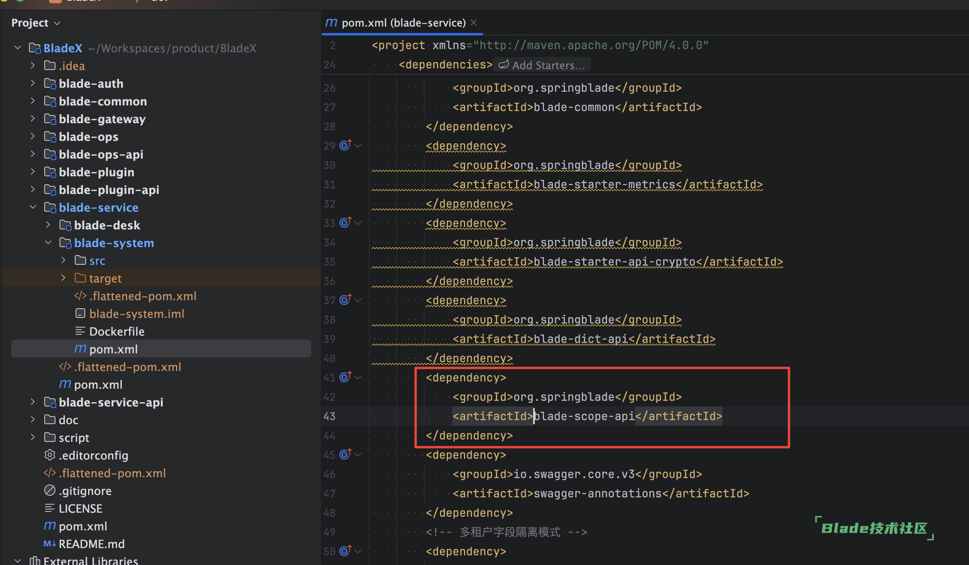Image resolution: width=969 pixels, height=565 pixels.
Task: Click the blade-system module folder icon
Action: (65, 243)
